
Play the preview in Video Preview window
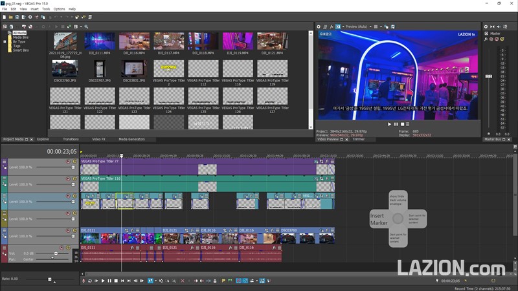(x=390, y=124)
